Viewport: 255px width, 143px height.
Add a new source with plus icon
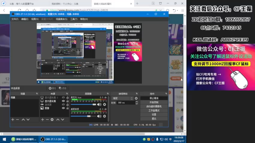(43, 120)
